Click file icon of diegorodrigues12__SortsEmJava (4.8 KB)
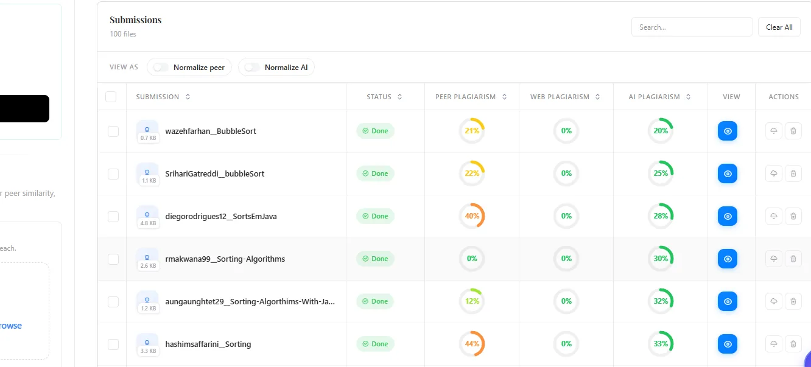This screenshot has height=367, width=811. [x=148, y=216]
